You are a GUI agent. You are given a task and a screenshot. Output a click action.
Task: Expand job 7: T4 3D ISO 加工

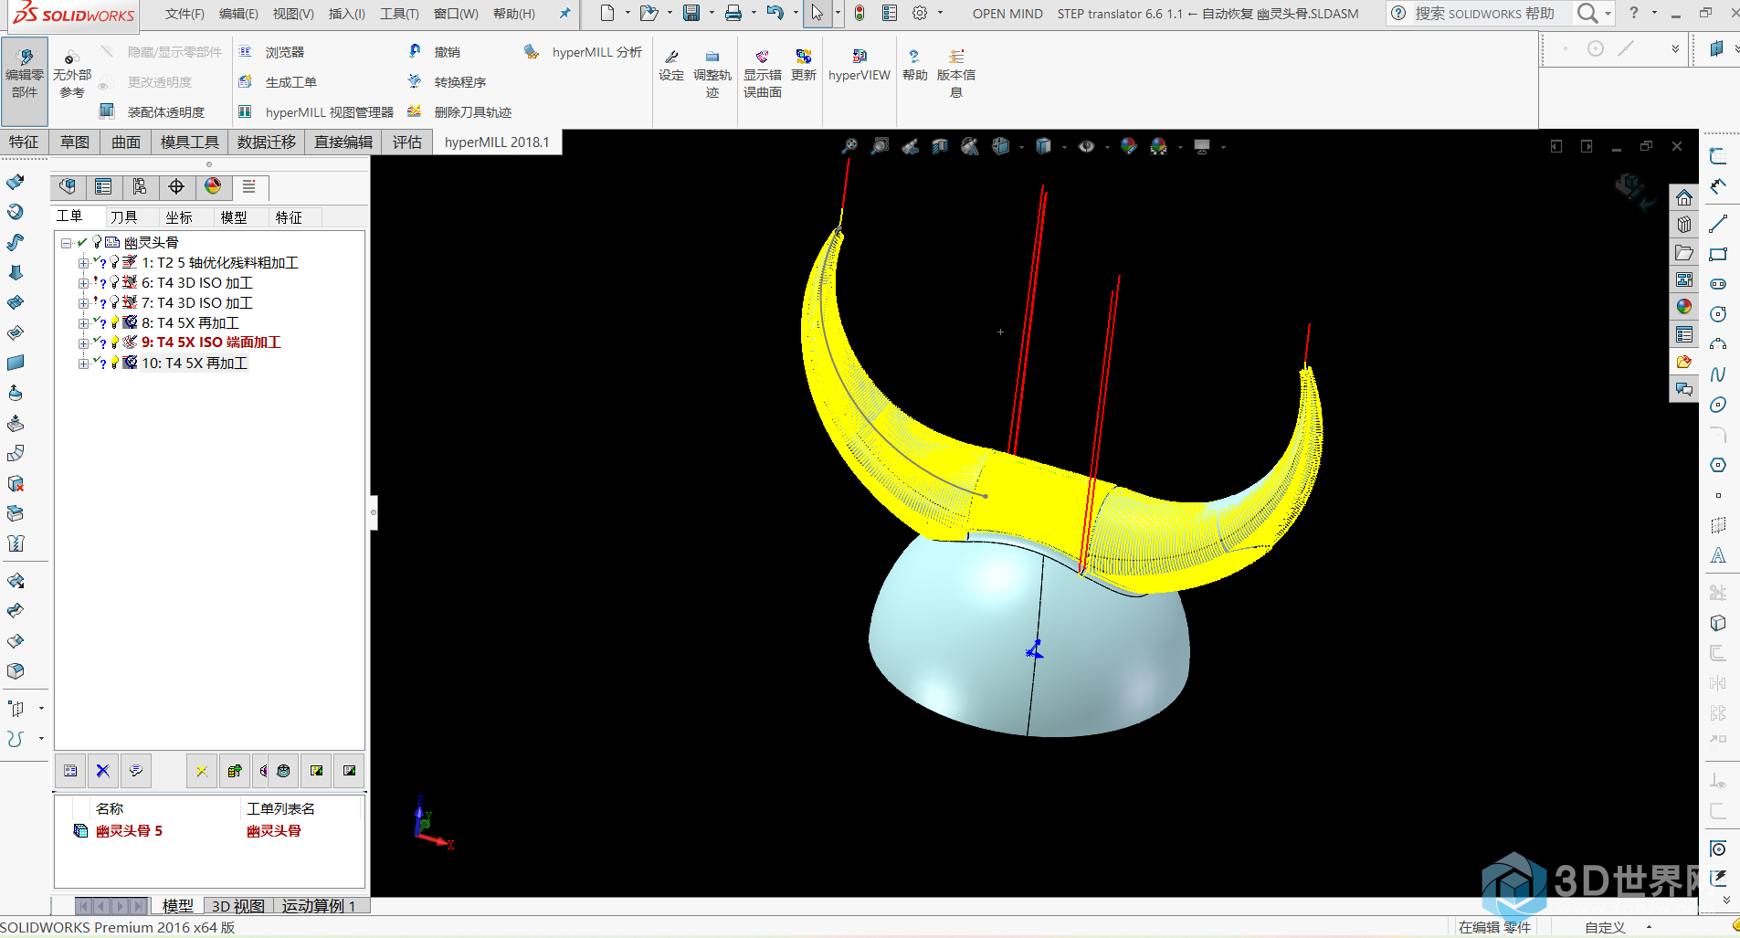pyautogui.click(x=83, y=303)
